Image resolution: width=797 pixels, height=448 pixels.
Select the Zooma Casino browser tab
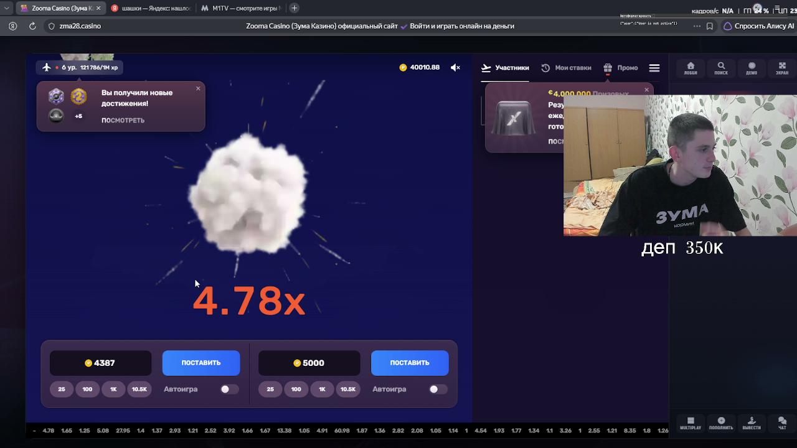60,8
